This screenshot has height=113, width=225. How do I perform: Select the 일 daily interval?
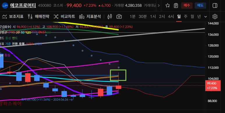[179, 16]
